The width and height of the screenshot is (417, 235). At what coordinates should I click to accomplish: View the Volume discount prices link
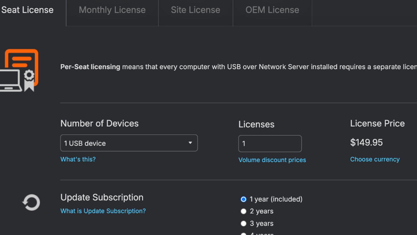click(x=272, y=160)
